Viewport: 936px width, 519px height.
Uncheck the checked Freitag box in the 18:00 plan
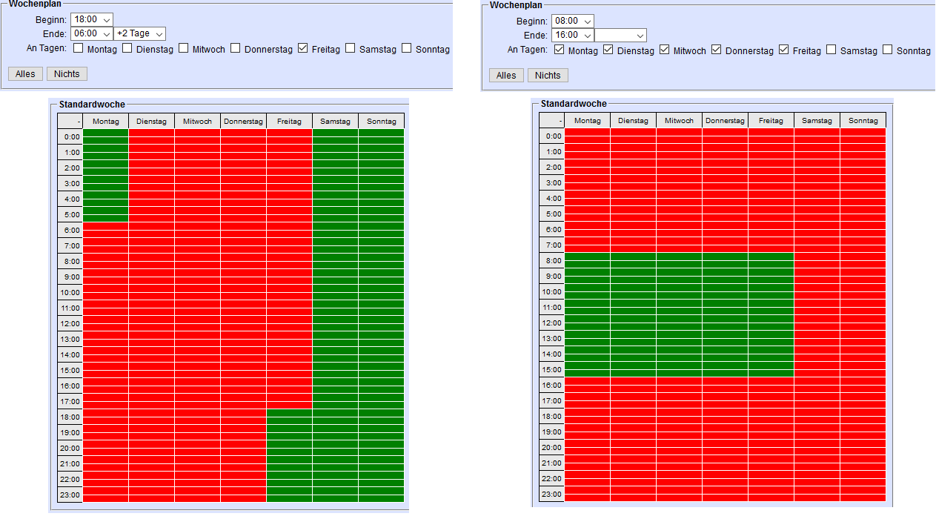pos(303,49)
